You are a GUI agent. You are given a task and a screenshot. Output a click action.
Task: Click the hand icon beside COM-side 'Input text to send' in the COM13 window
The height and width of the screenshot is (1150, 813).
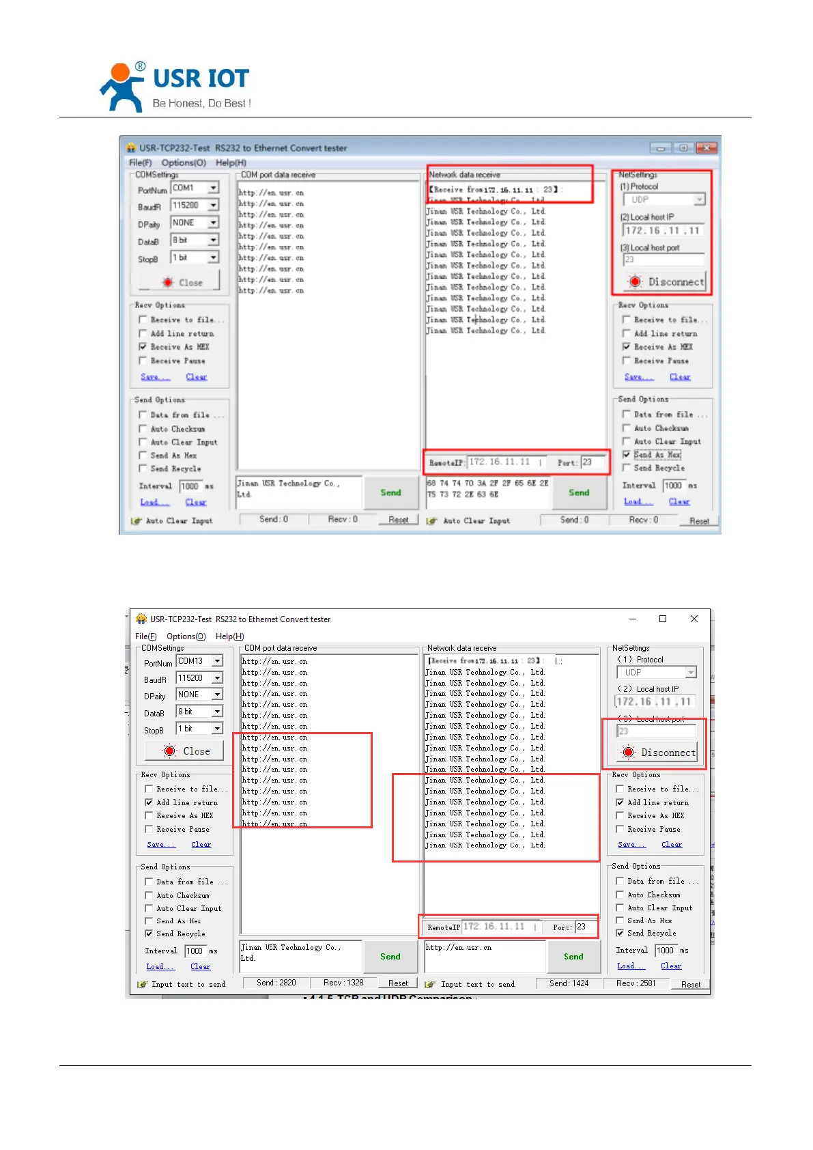pyautogui.click(x=142, y=985)
